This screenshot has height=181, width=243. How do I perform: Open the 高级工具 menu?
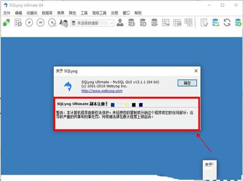(x=99, y=13)
